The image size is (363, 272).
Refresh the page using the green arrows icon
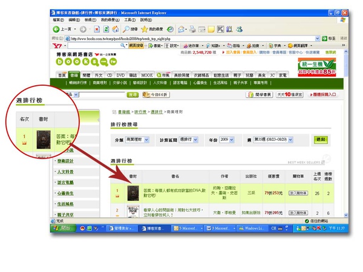106,29
